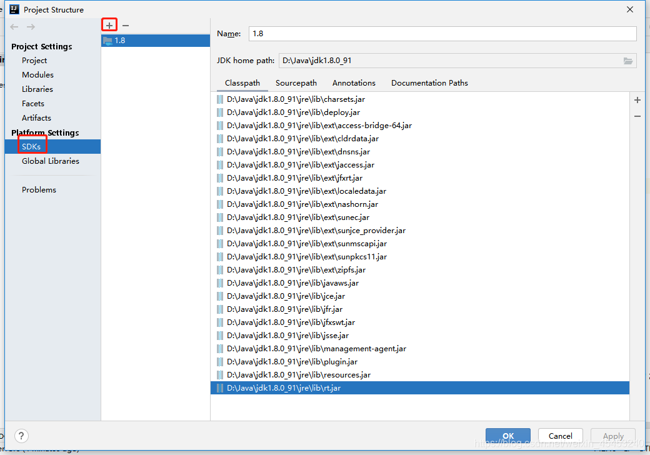Switch to the Annotations tab
Image resolution: width=650 pixels, height=455 pixels.
[x=354, y=83]
